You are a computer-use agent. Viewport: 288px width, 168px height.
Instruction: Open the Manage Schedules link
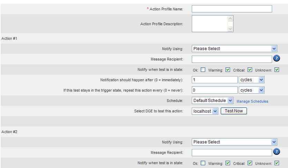252,101
